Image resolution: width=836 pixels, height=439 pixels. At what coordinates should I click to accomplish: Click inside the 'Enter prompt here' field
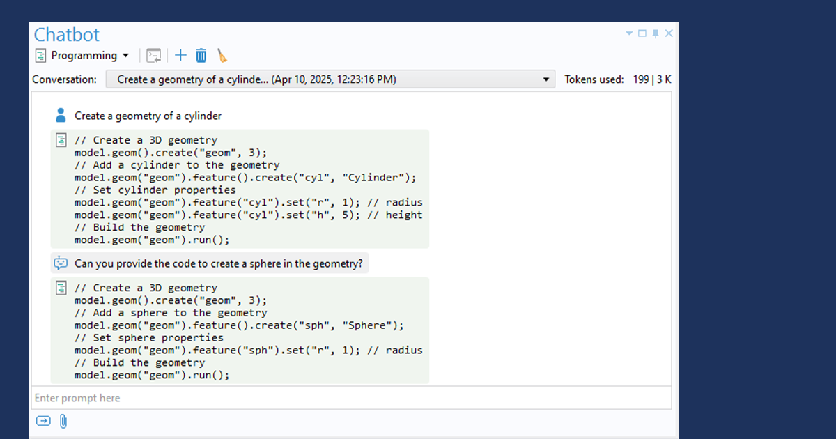click(x=348, y=398)
